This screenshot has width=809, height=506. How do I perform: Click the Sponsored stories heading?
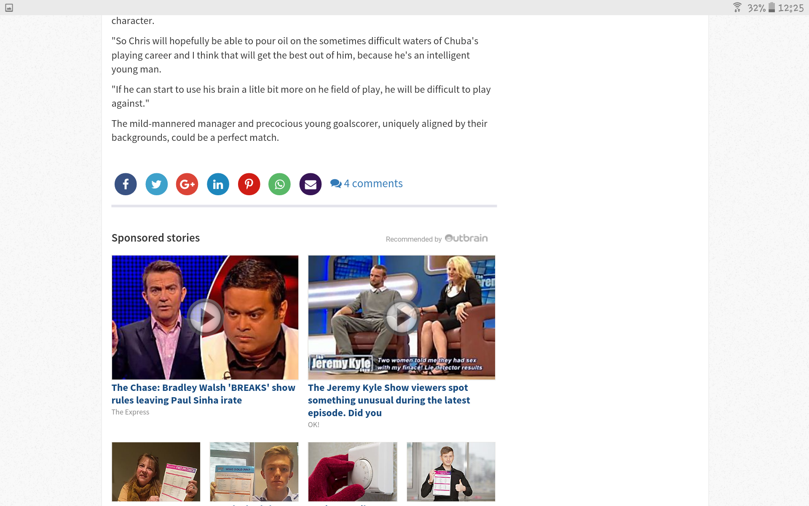155,238
